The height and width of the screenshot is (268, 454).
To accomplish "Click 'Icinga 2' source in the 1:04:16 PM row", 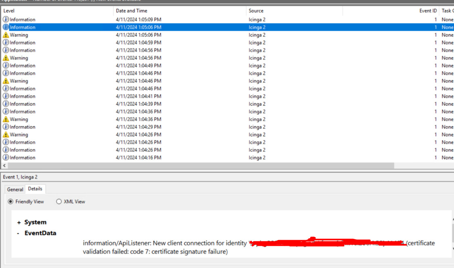I will [257, 158].
